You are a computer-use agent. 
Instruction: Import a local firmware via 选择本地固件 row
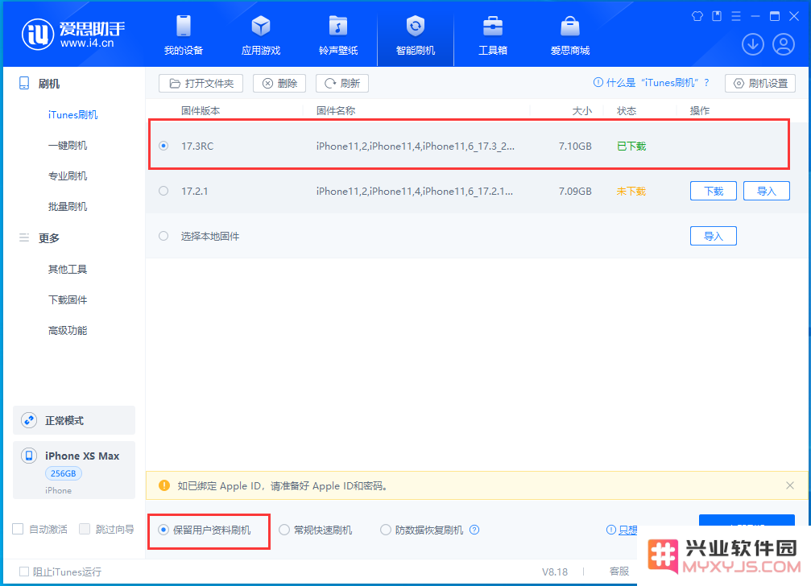(x=714, y=236)
